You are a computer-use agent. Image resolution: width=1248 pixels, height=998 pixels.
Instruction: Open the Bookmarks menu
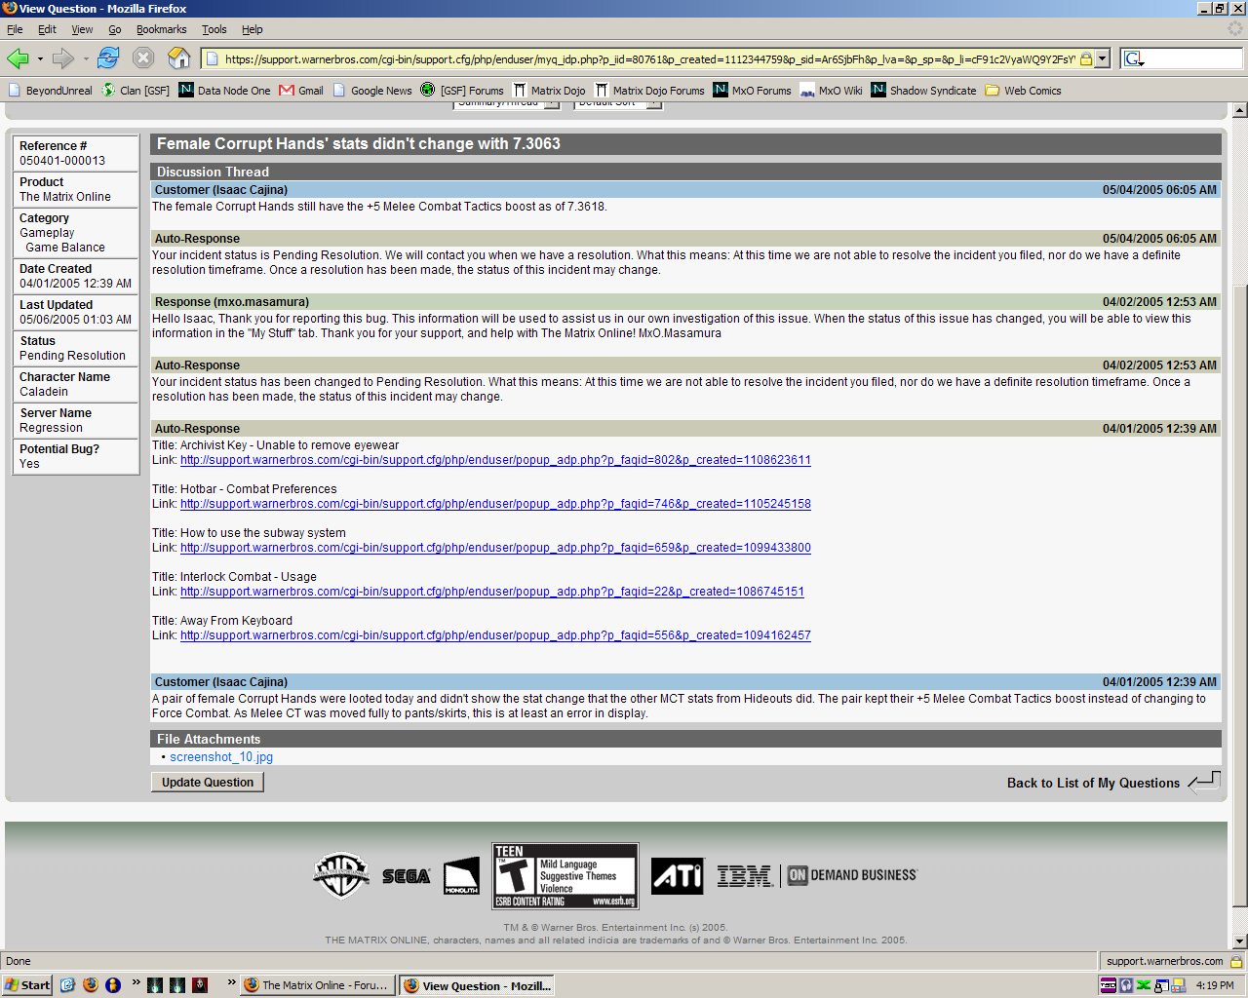(161, 29)
